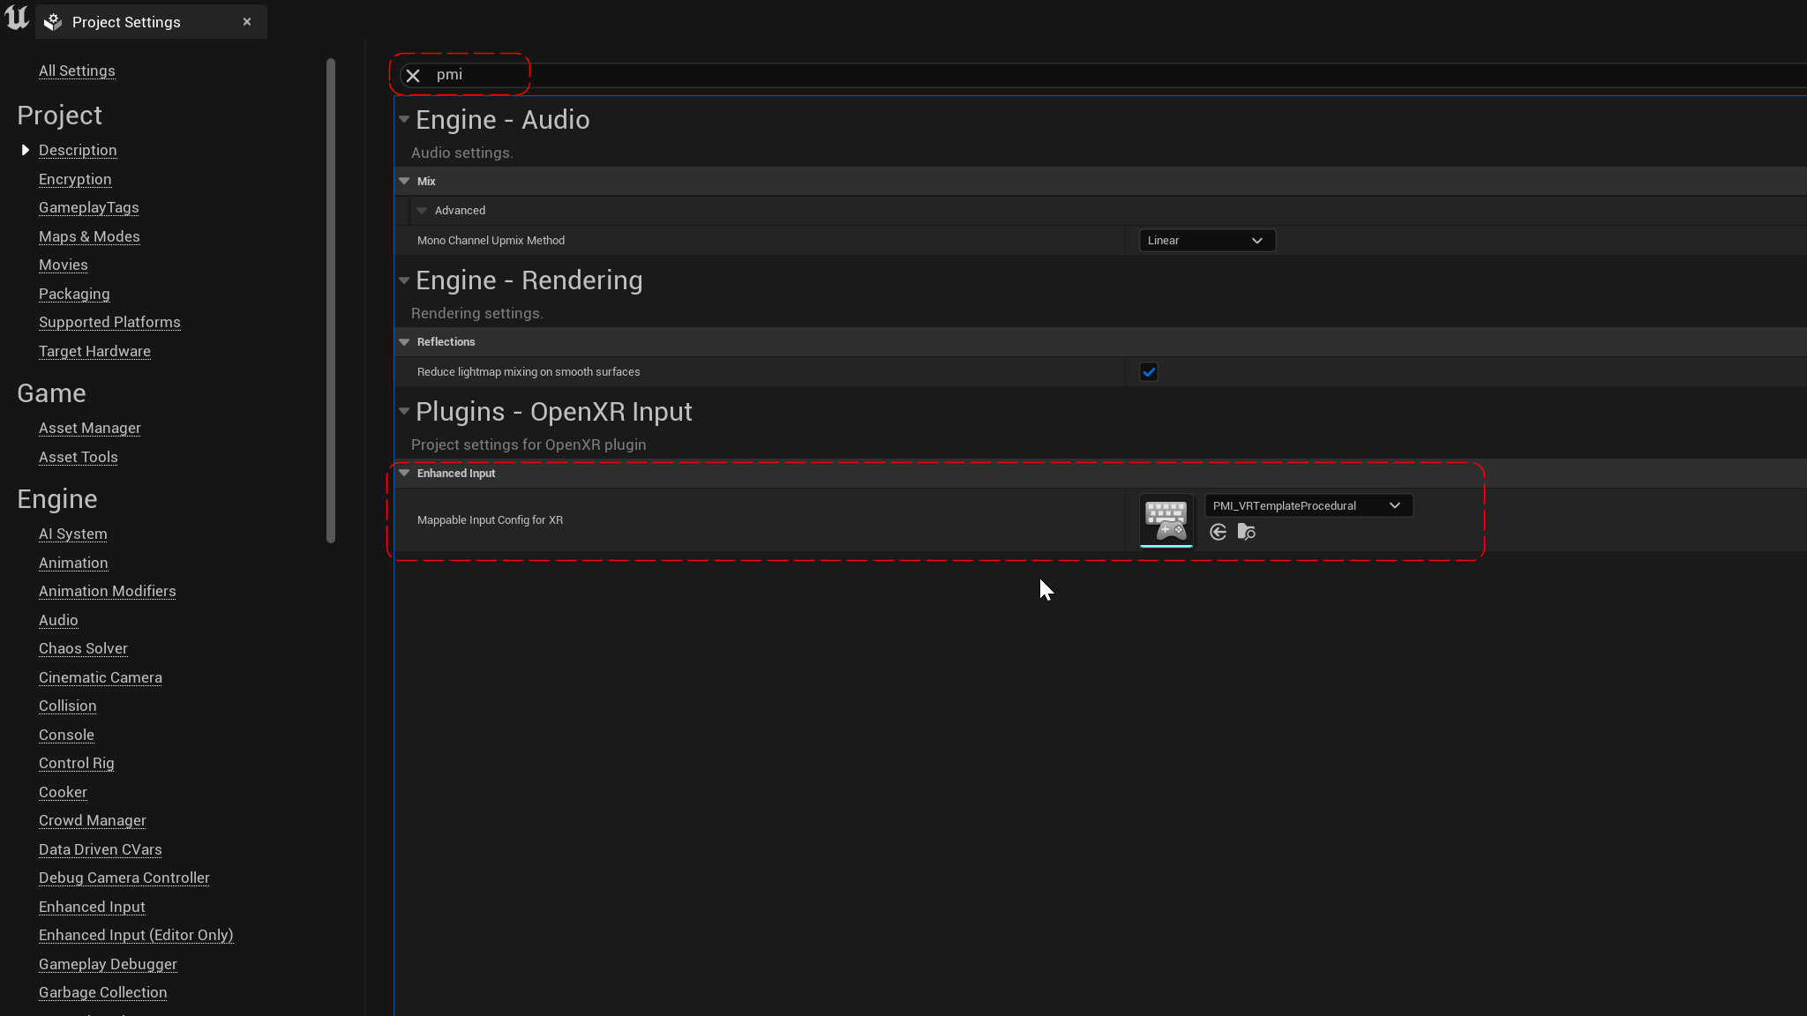This screenshot has height=1016, width=1807.
Task: Collapse the Reflections category
Action: coord(404,342)
